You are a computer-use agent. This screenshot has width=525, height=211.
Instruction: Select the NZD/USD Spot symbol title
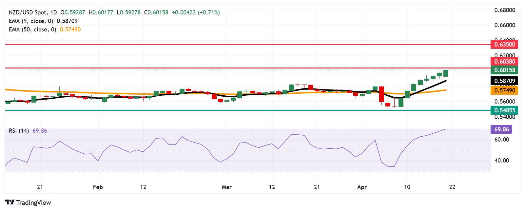pyautogui.click(x=28, y=12)
